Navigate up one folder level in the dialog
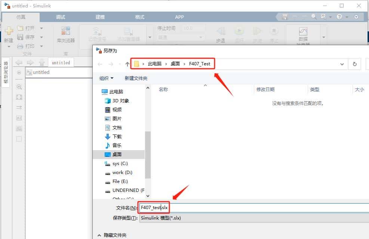 click(x=127, y=64)
